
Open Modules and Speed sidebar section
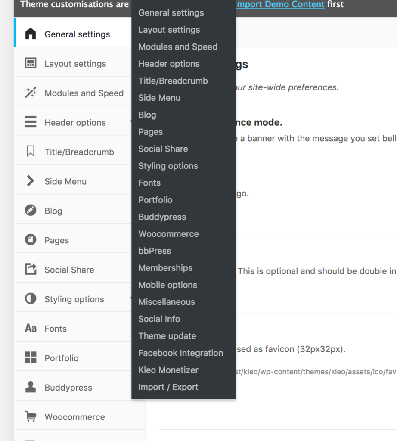(73, 91)
